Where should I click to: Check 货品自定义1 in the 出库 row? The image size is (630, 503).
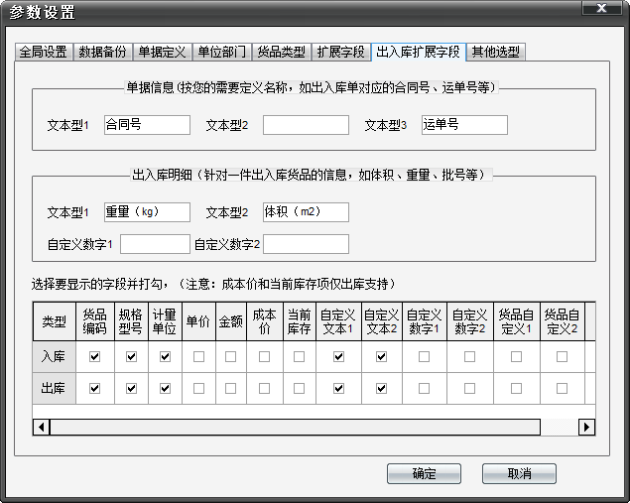point(516,389)
